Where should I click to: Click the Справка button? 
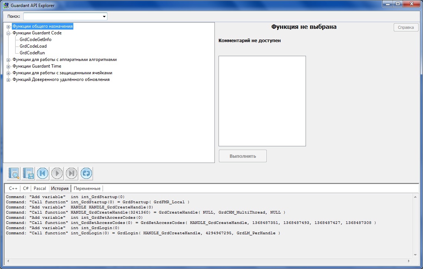[406, 27]
